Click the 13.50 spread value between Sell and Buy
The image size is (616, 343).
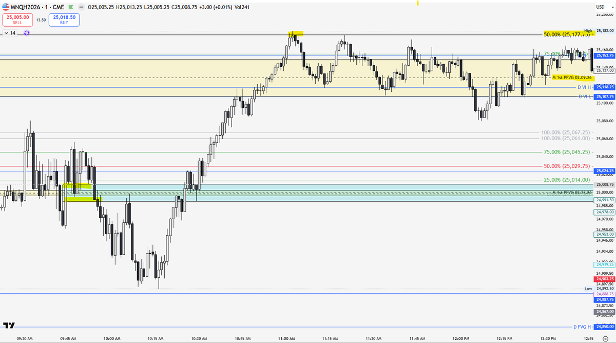41,20
